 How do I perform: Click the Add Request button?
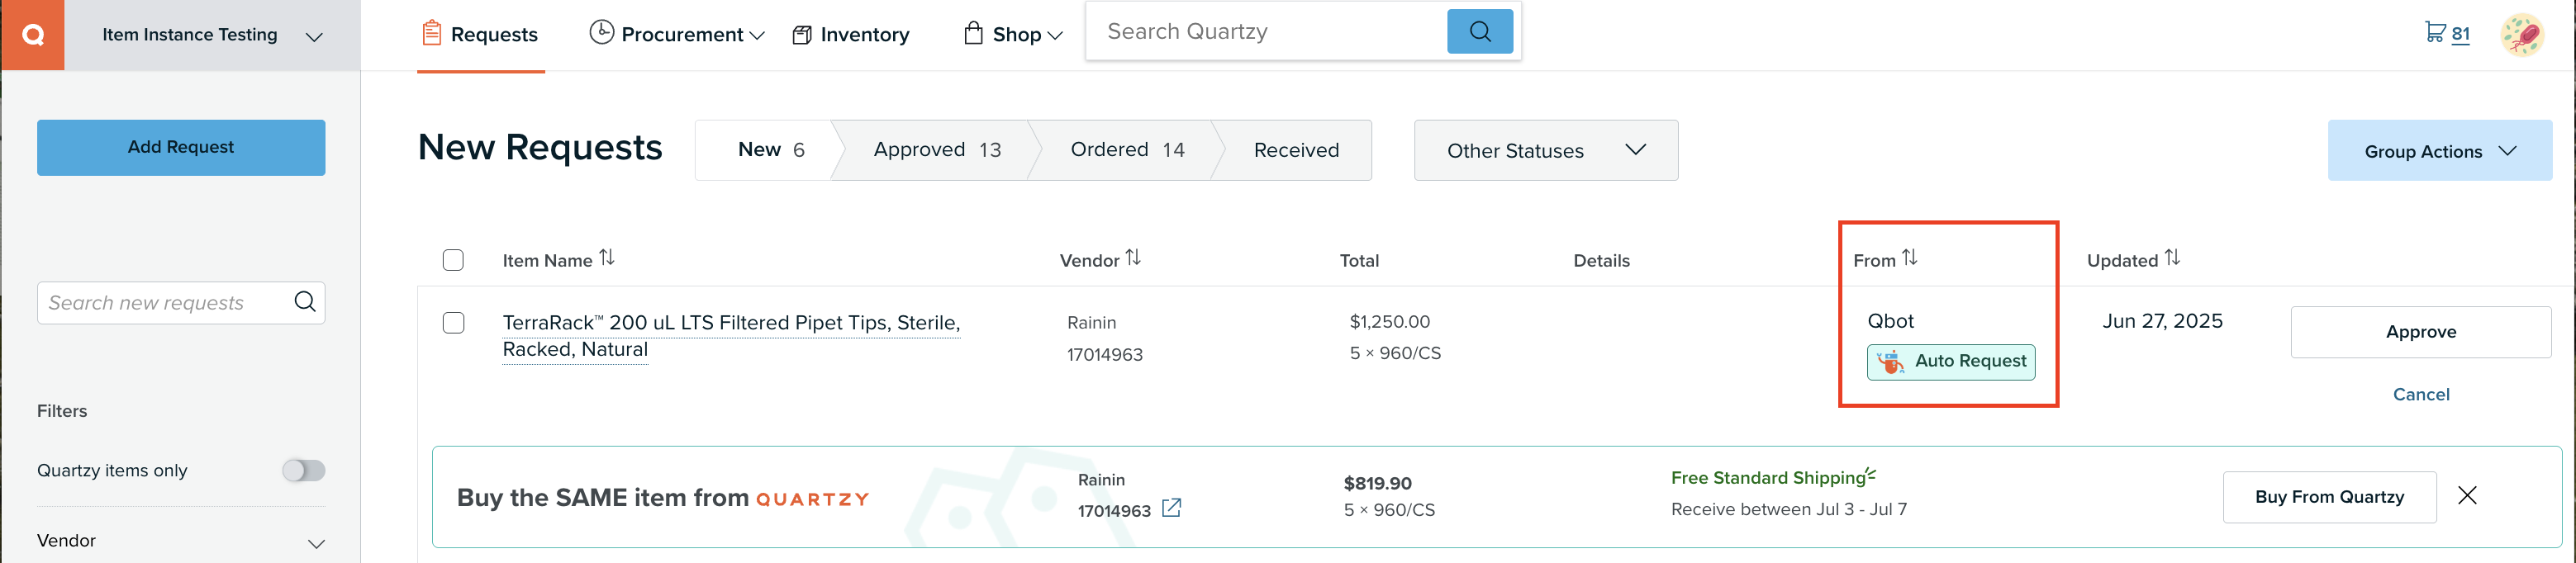point(181,147)
